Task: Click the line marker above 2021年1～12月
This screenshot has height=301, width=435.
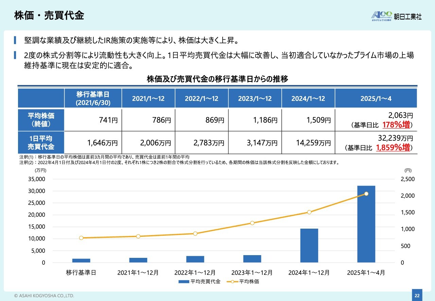Action: (x=138, y=236)
